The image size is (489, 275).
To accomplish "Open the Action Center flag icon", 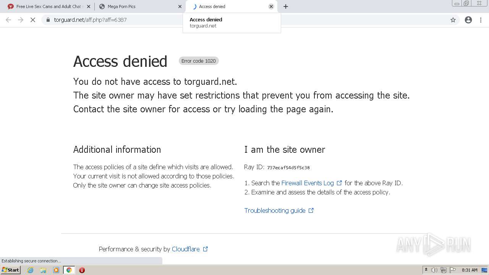I will tap(453, 270).
